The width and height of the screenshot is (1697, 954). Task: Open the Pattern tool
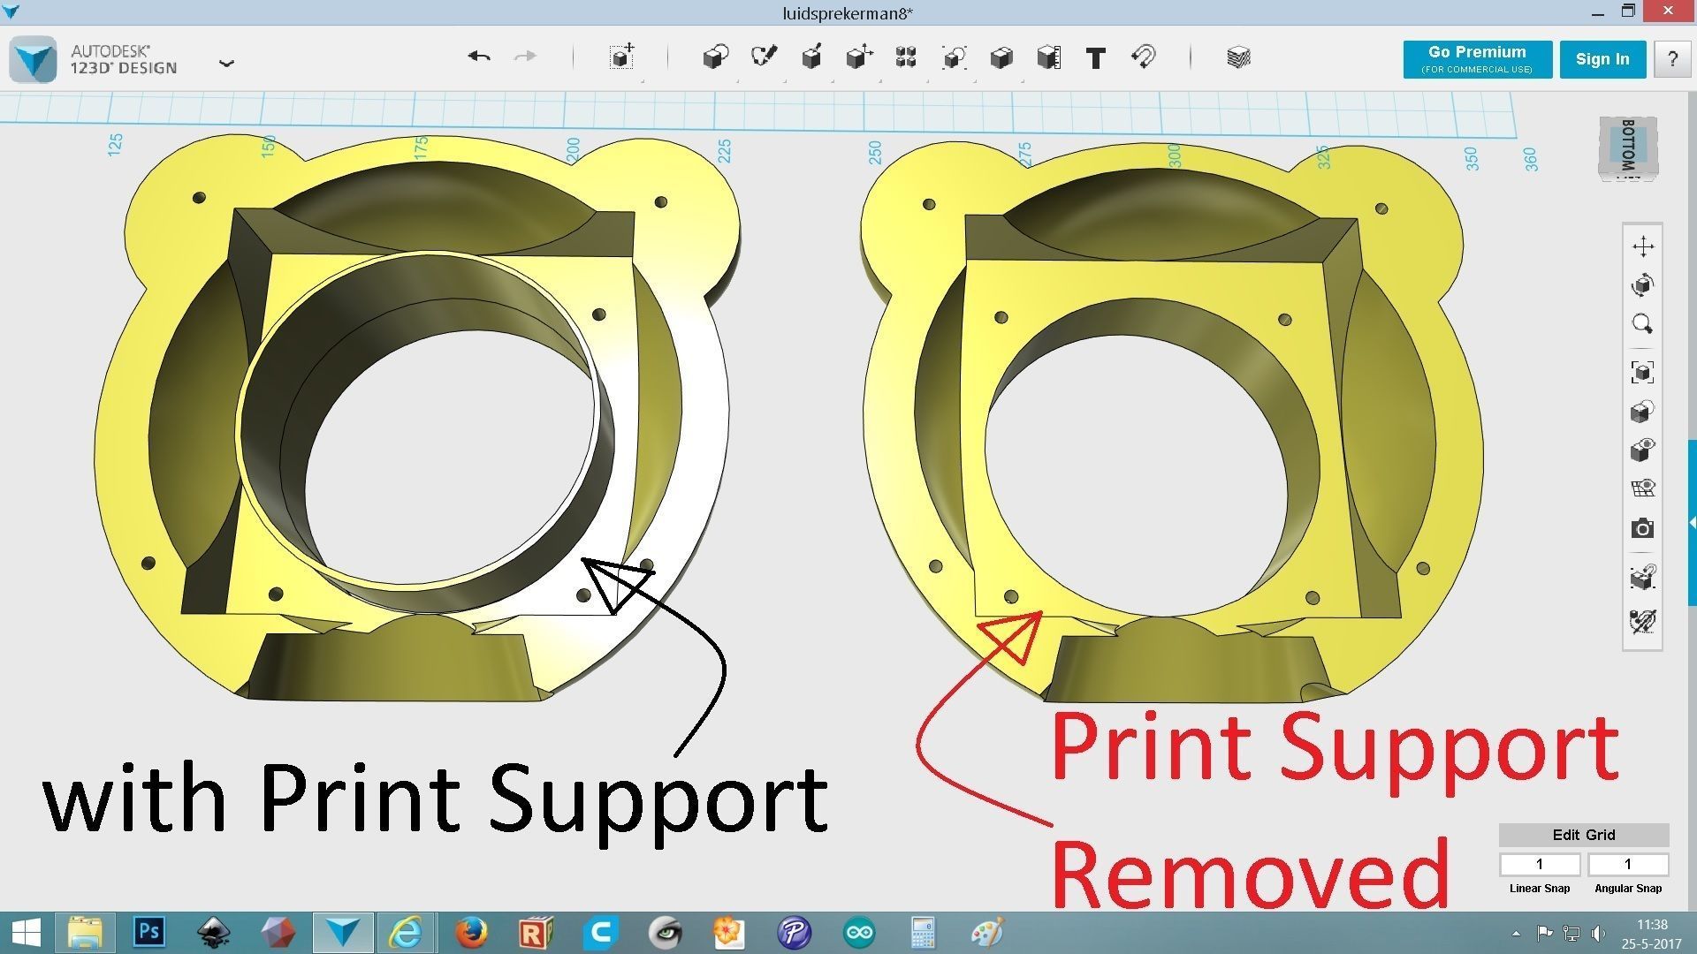(905, 57)
